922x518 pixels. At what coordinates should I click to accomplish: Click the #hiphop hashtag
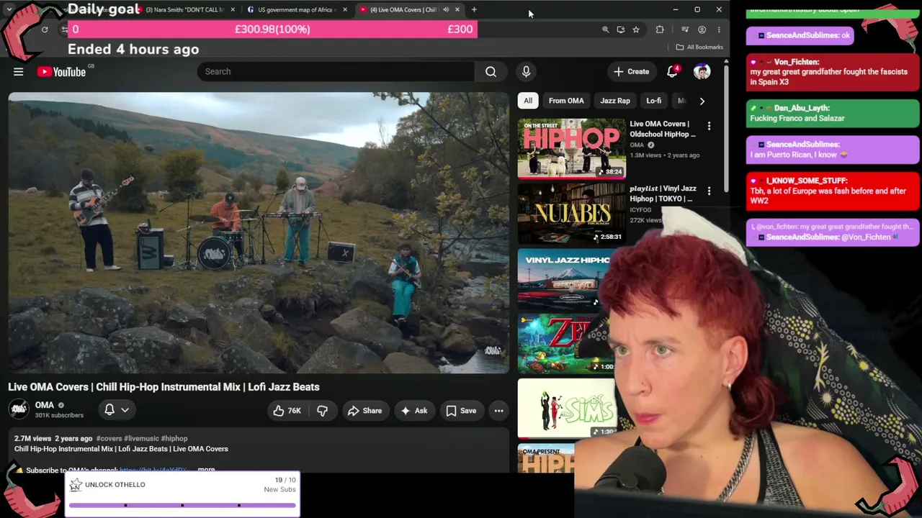pos(174,438)
